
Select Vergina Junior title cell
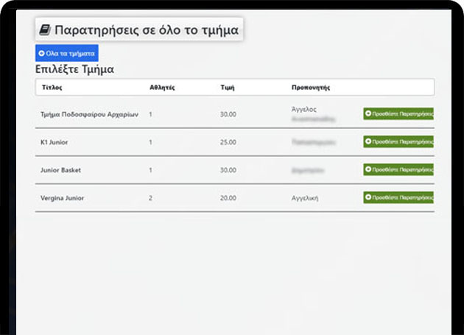tap(62, 198)
